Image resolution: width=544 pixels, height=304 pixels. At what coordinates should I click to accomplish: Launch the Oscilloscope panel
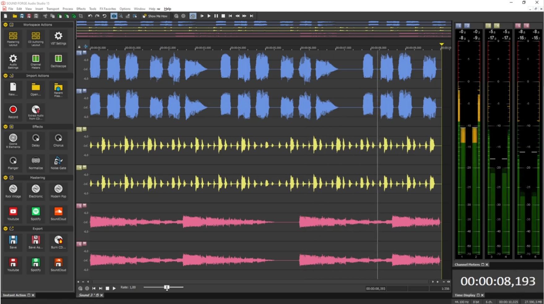coord(58,61)
